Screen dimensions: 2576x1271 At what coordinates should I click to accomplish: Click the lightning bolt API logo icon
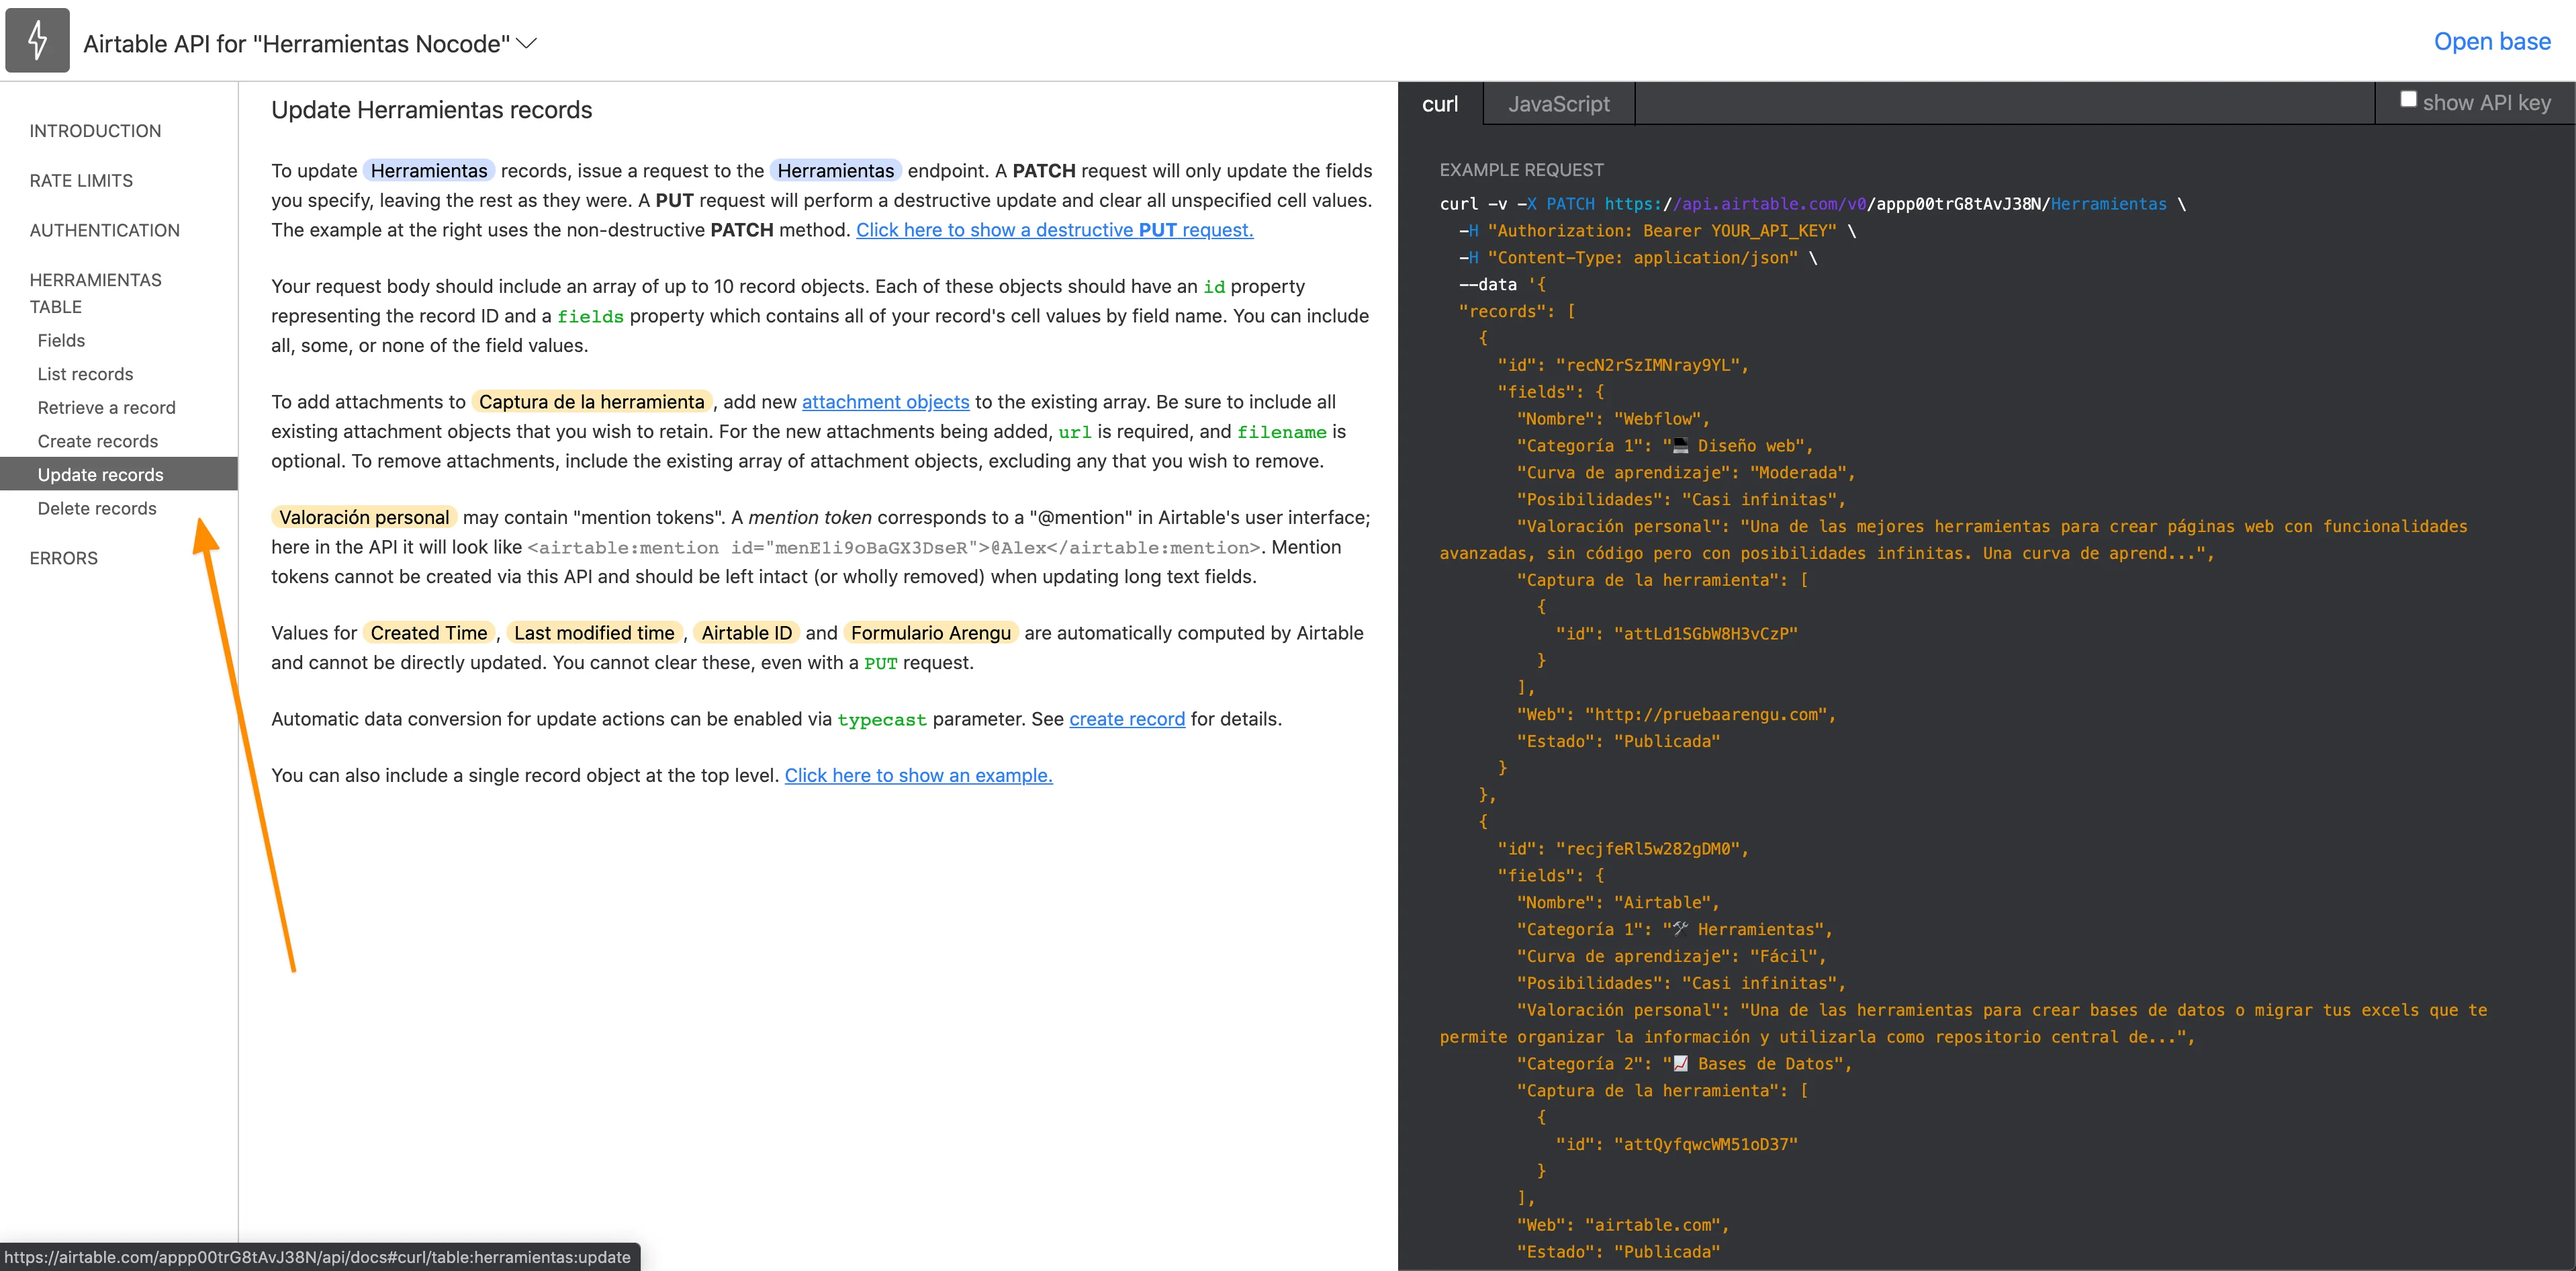click(37, 41)
